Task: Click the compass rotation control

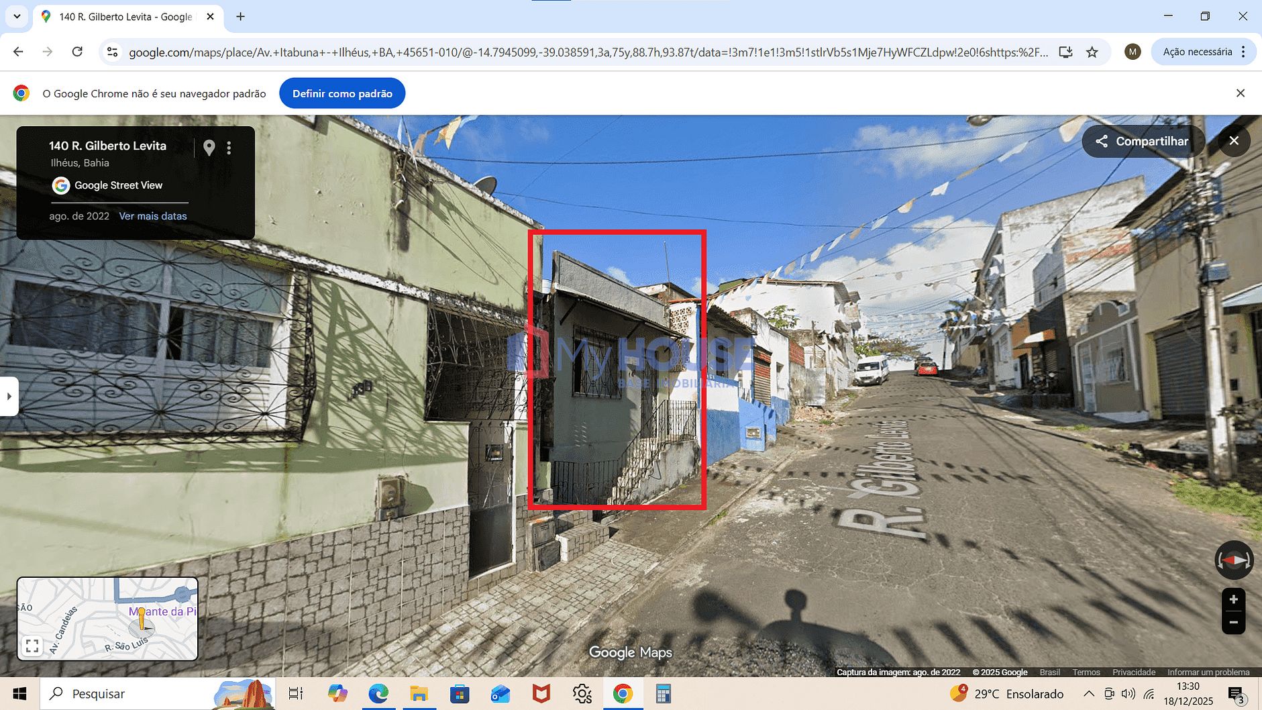Action: 1233,560
